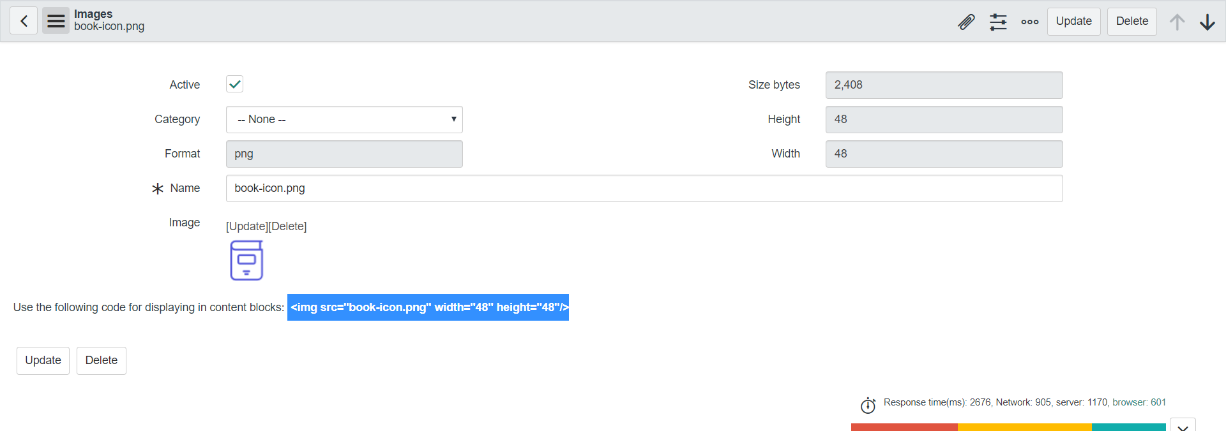Click the bottom Delete button

coord(101,360)
